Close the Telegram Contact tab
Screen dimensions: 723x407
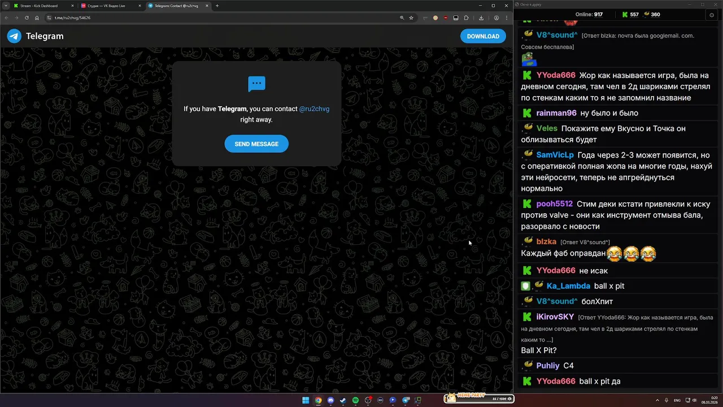point(207,6)
